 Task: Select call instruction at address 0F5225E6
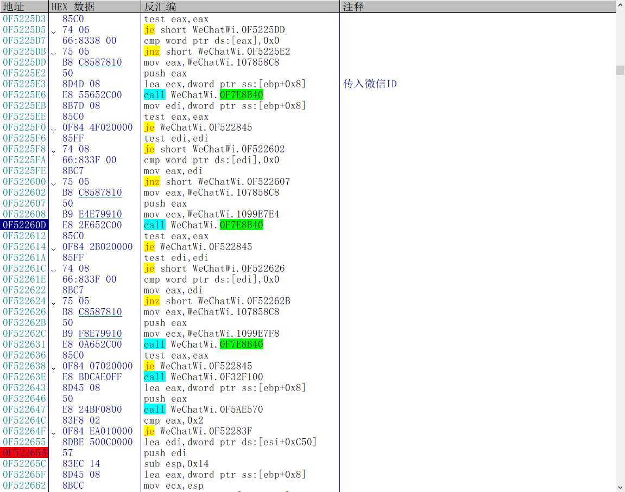[203, 95]
